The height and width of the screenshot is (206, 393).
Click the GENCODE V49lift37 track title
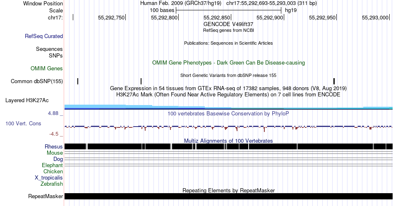[228, 24]
